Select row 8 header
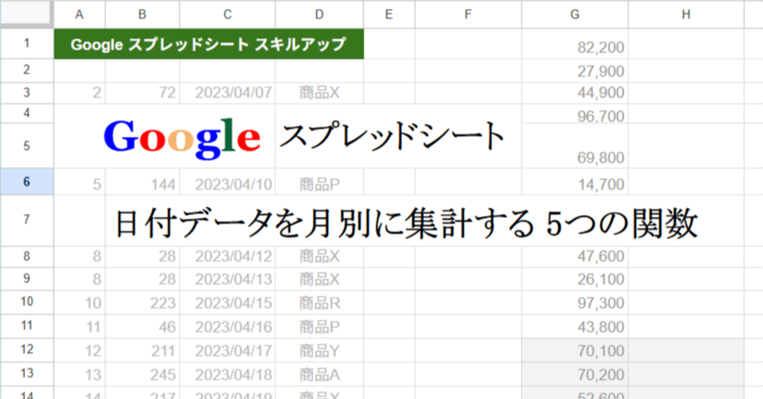763x399 pixels. tap(27, 256)
